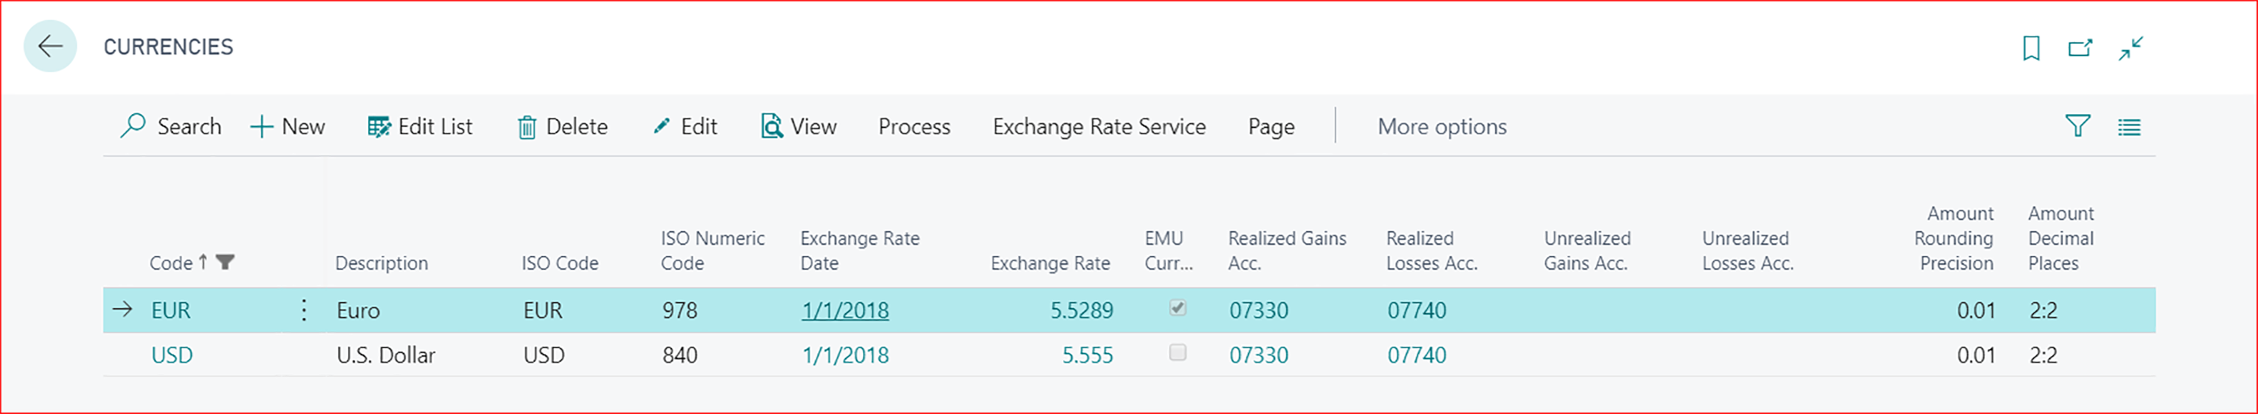Viewport: 2258px width, 414px height.
Task: Open the EUR row three-dot menu
Action: [303, 310]
